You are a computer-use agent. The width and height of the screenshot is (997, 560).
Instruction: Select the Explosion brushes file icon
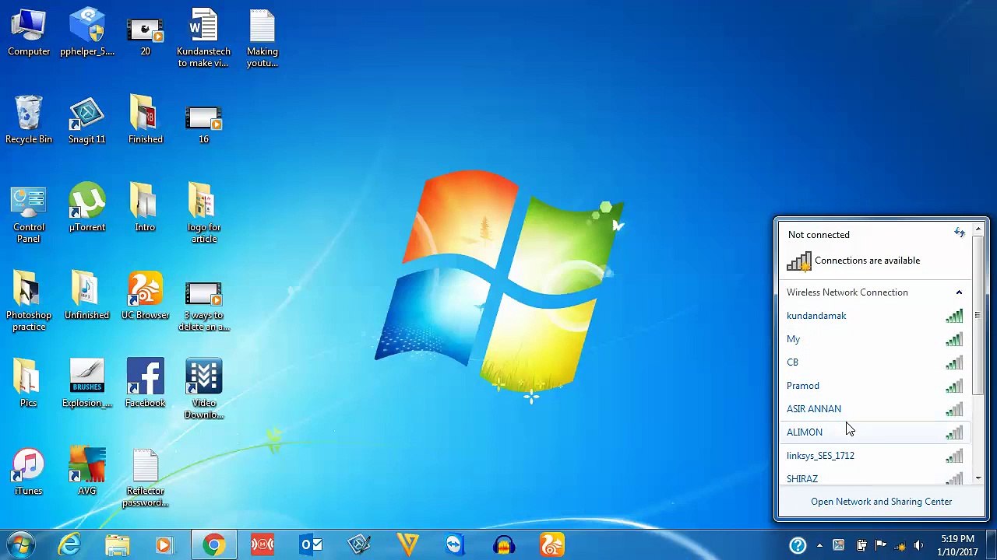pyautogui.click(x=86, y=383)
